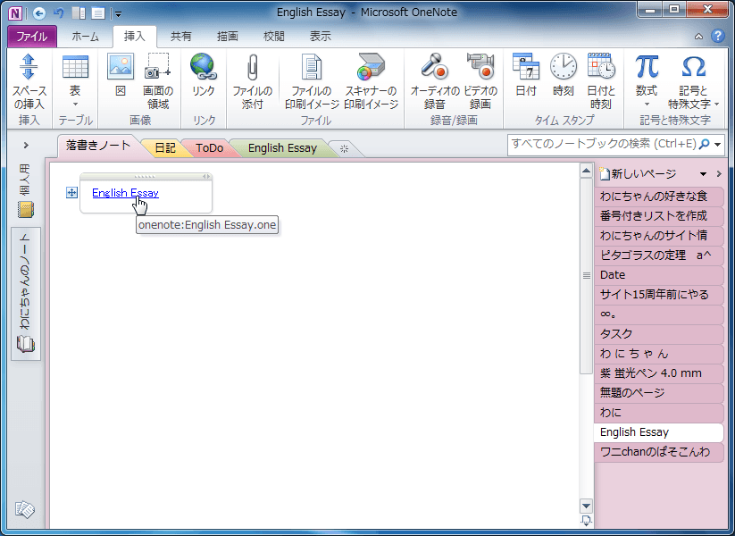
Task: Insert a scanner printout (スキャナーの印刷イメージ)
Action: coord(371,81)
